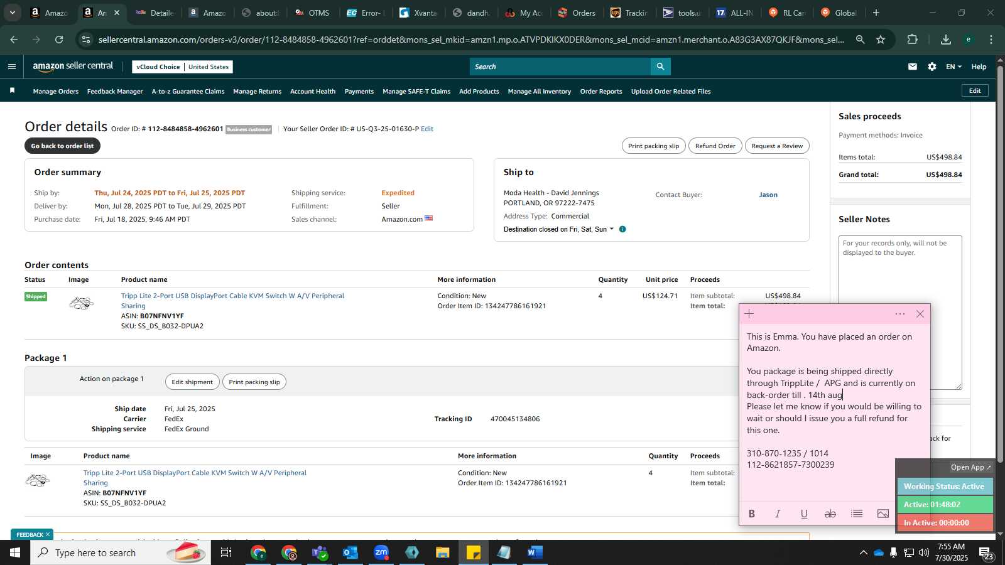Viewport: 1005px width, 565px height.
Task: Toggle underline in sticky note
Action: [x=804, y=514]
